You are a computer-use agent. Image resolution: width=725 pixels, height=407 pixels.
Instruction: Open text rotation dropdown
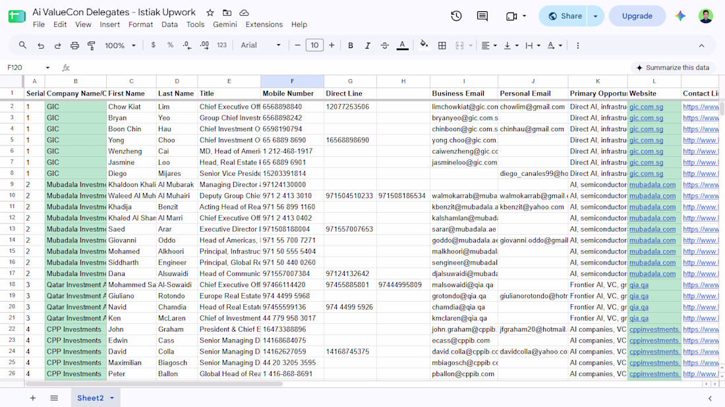(x=554, y=45)
